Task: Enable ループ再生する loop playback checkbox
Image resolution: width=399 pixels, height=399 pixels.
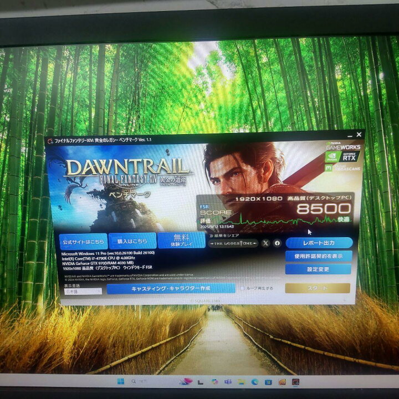Action: click(242, 288)
